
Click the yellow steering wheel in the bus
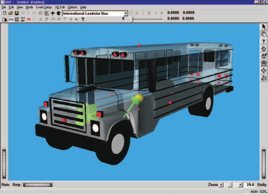pyautogui.click(x=139, y=97)
